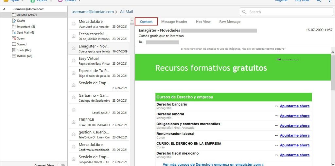
Task: Click the INBOX envelope icon
Action: coord(14,56)
